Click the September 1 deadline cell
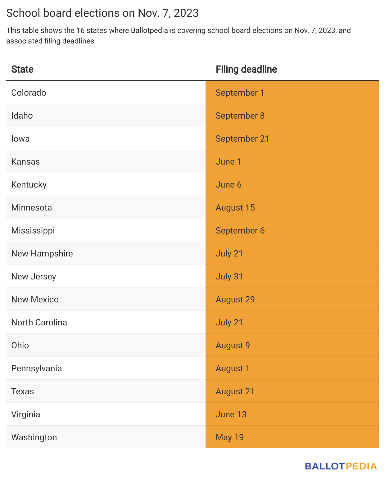The height and width of the screenshot is (480, 385). (x=292, y=93)
